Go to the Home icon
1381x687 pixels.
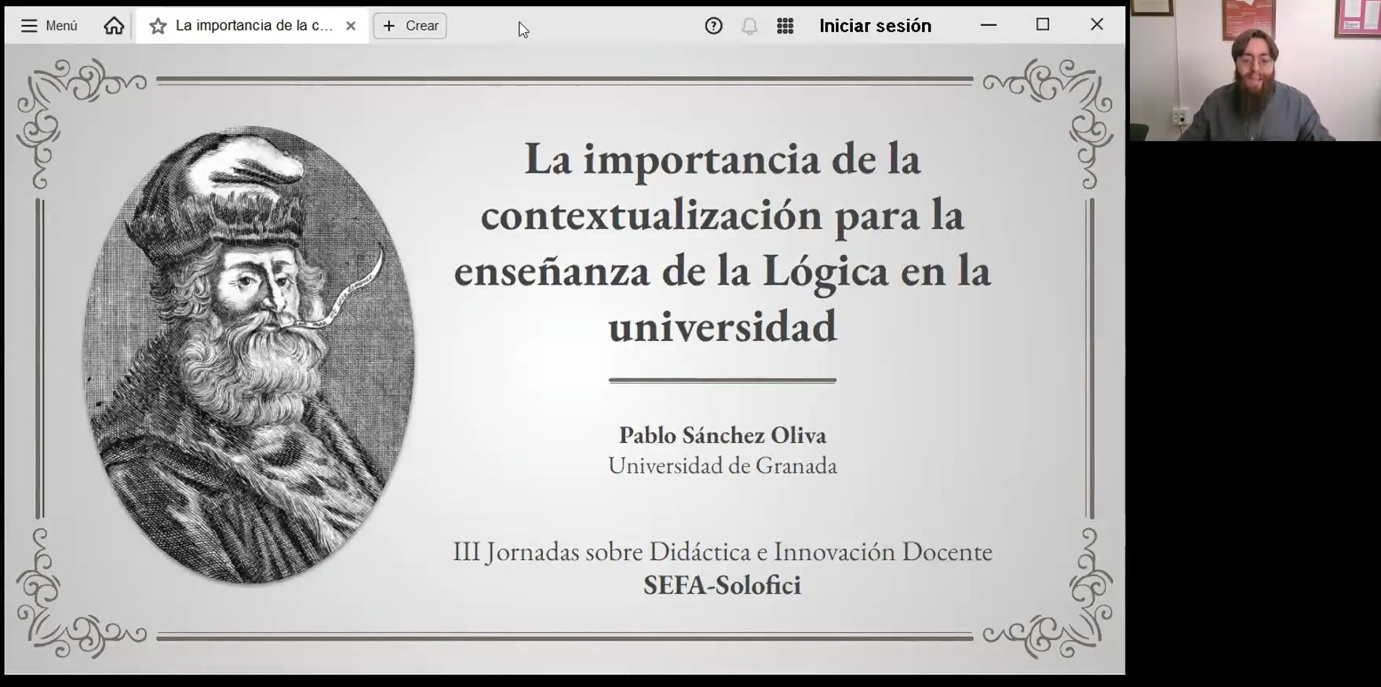[x=114, y=26]
